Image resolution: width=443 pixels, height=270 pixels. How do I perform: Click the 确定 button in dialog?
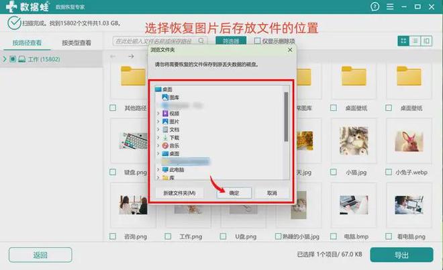point(234,193)
